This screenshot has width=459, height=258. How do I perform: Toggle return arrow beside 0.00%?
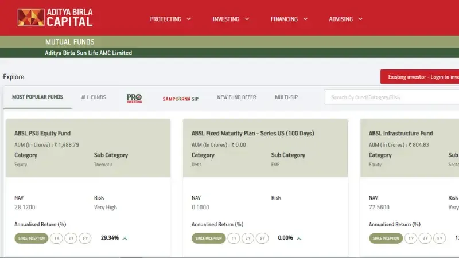299,239
